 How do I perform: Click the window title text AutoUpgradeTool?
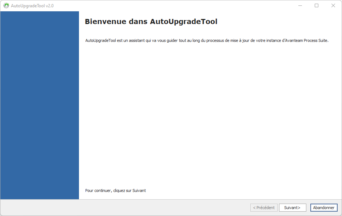(x=28, y=6)
